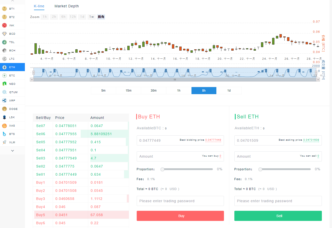Screen dimensions: 332x228
Task: Open the BCH coin icon
Action: click(4, 50)
